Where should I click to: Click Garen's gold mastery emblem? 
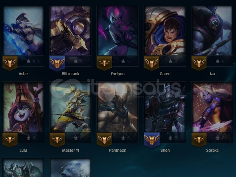tap(152, 63)
